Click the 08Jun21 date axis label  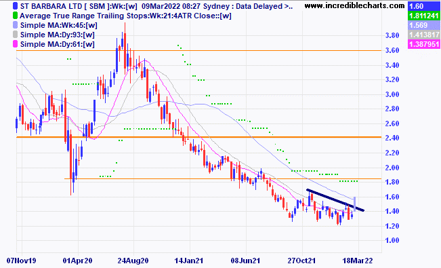245,261
